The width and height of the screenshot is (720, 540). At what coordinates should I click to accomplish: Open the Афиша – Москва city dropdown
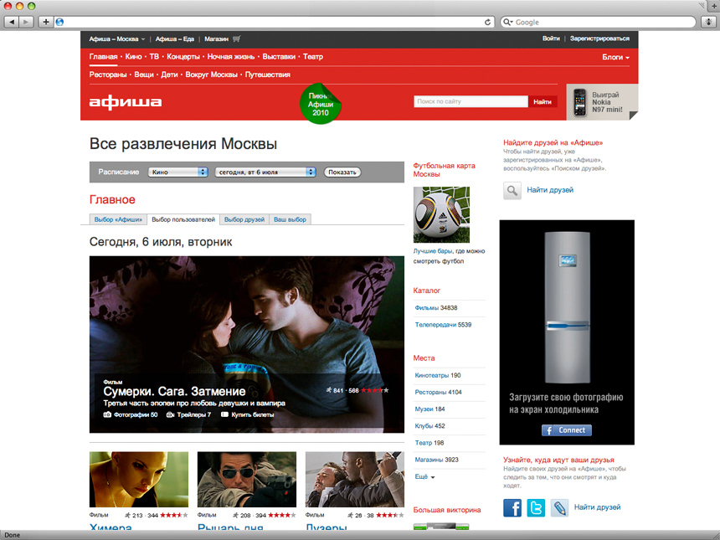tap(117, 39)
